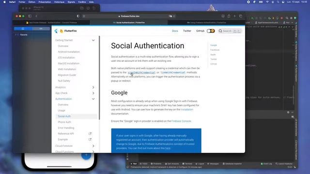
Task: Click the linkWithCredential code link
Action: coord(173,72)
